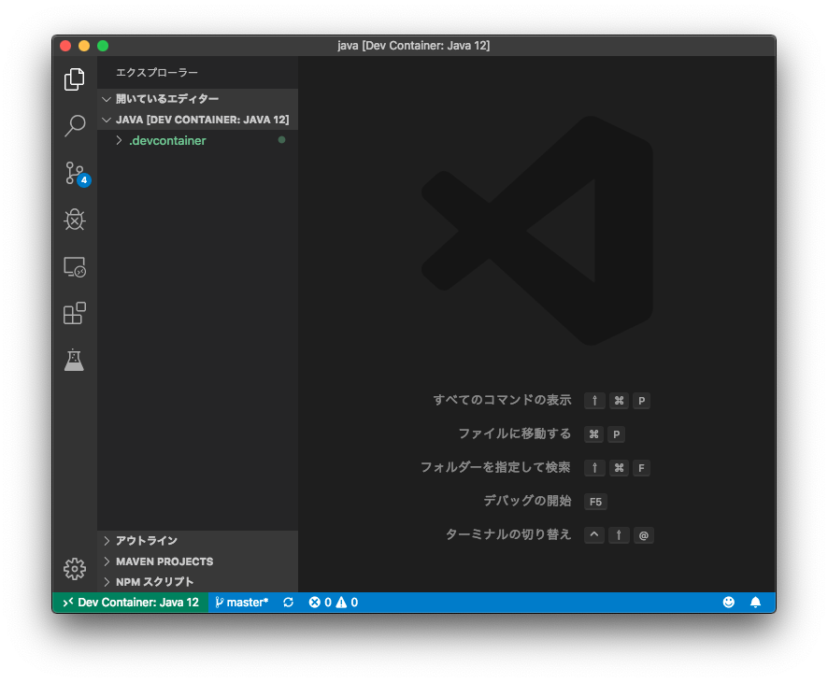
Task: Minimize the window with the yellow button
Action: (x=84, y=46)
